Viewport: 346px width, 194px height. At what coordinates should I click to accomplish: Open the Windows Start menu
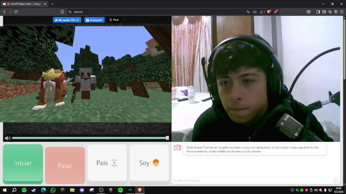5,190
